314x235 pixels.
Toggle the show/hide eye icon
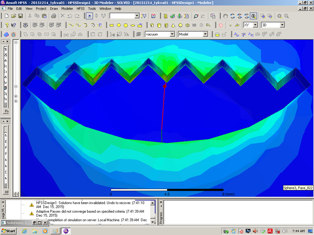pyautogui.click(x=26, y=25)
